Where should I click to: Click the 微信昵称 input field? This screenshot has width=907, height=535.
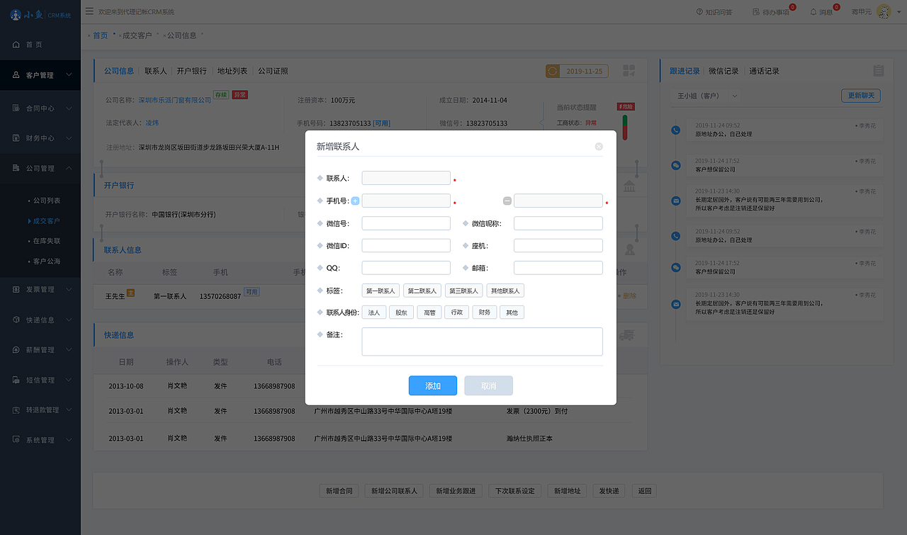pos(558,224)
